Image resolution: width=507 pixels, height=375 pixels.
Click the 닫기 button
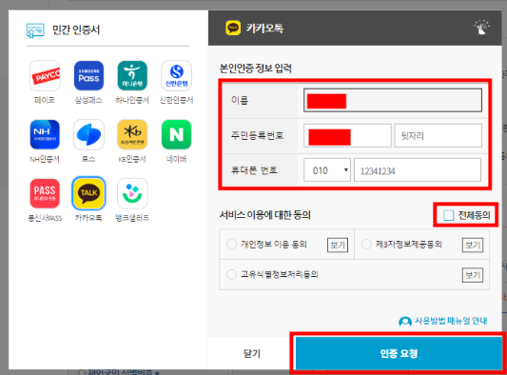(x=251, y=353)
